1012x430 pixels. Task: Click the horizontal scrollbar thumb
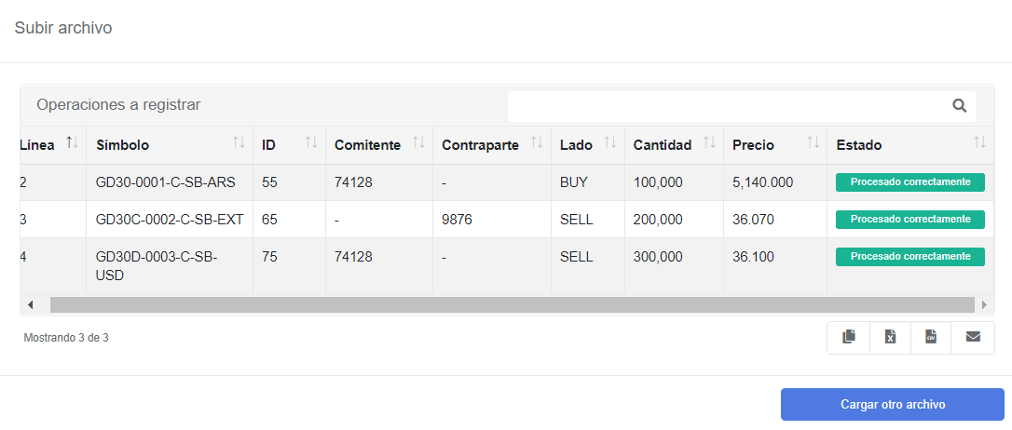(x=512, y=305)
